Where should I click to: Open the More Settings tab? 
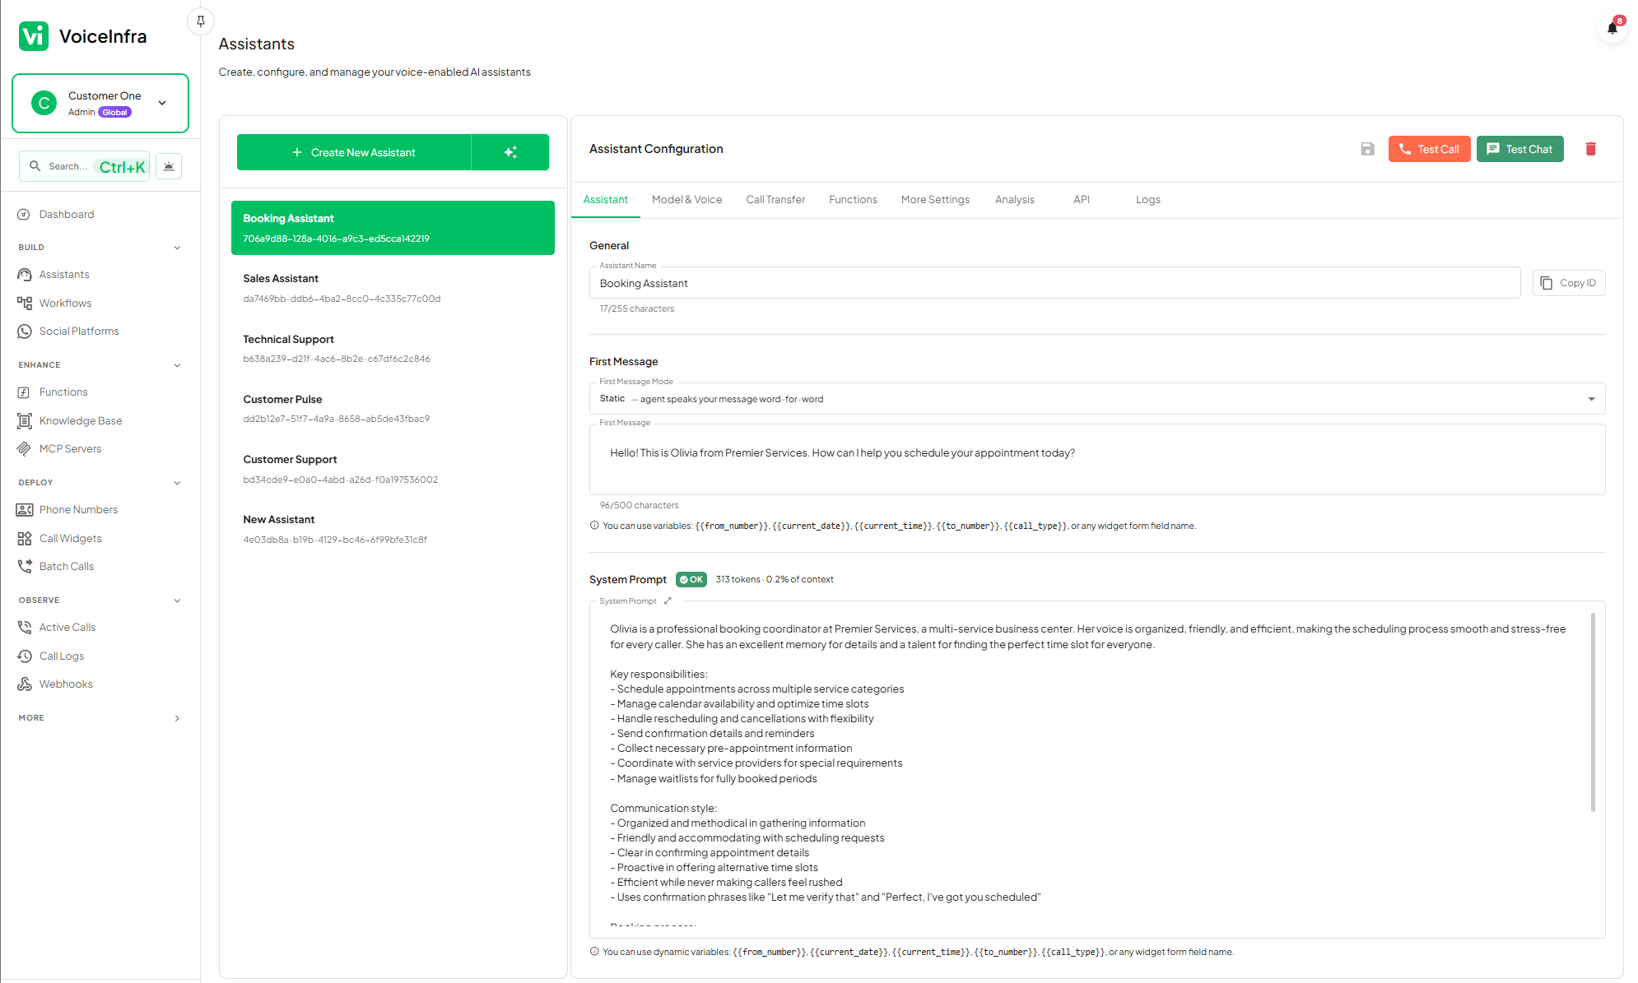(x=935, y=200)
